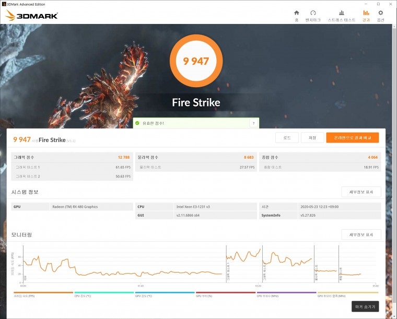Go to the Home tab icon
Image resolution: width=397 pixels, height=319 pixels.
click(x=297, y=13)
